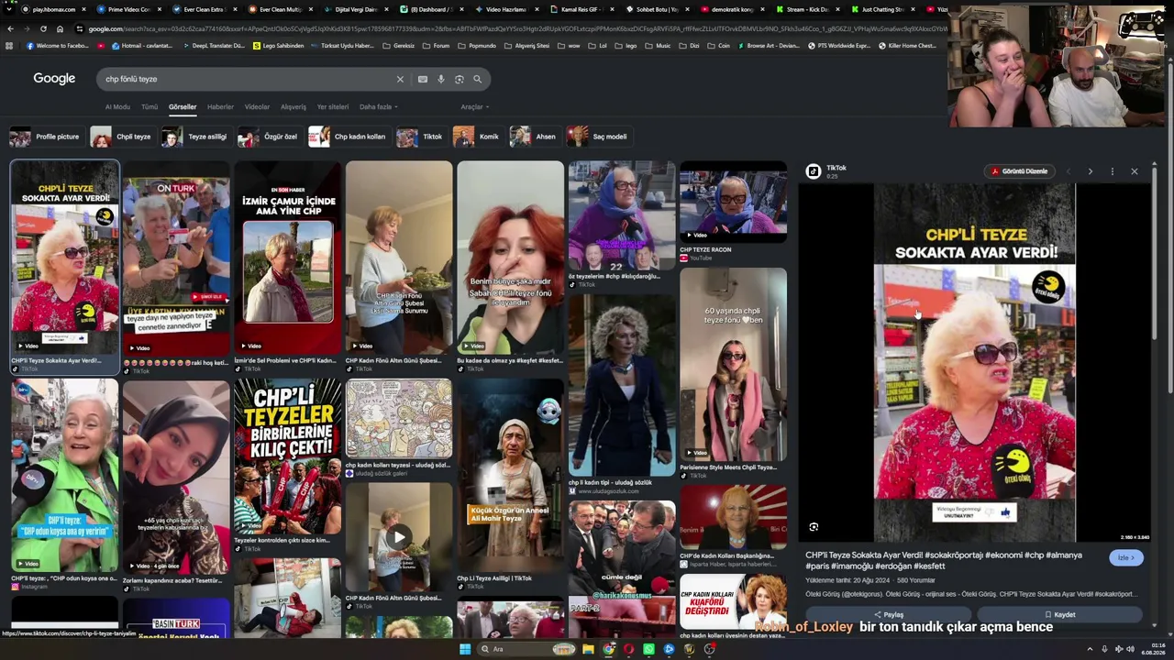This screenshot has height=660, width=1174.
Task: Submit search with the magnifier icon
Action: [477, 79]
